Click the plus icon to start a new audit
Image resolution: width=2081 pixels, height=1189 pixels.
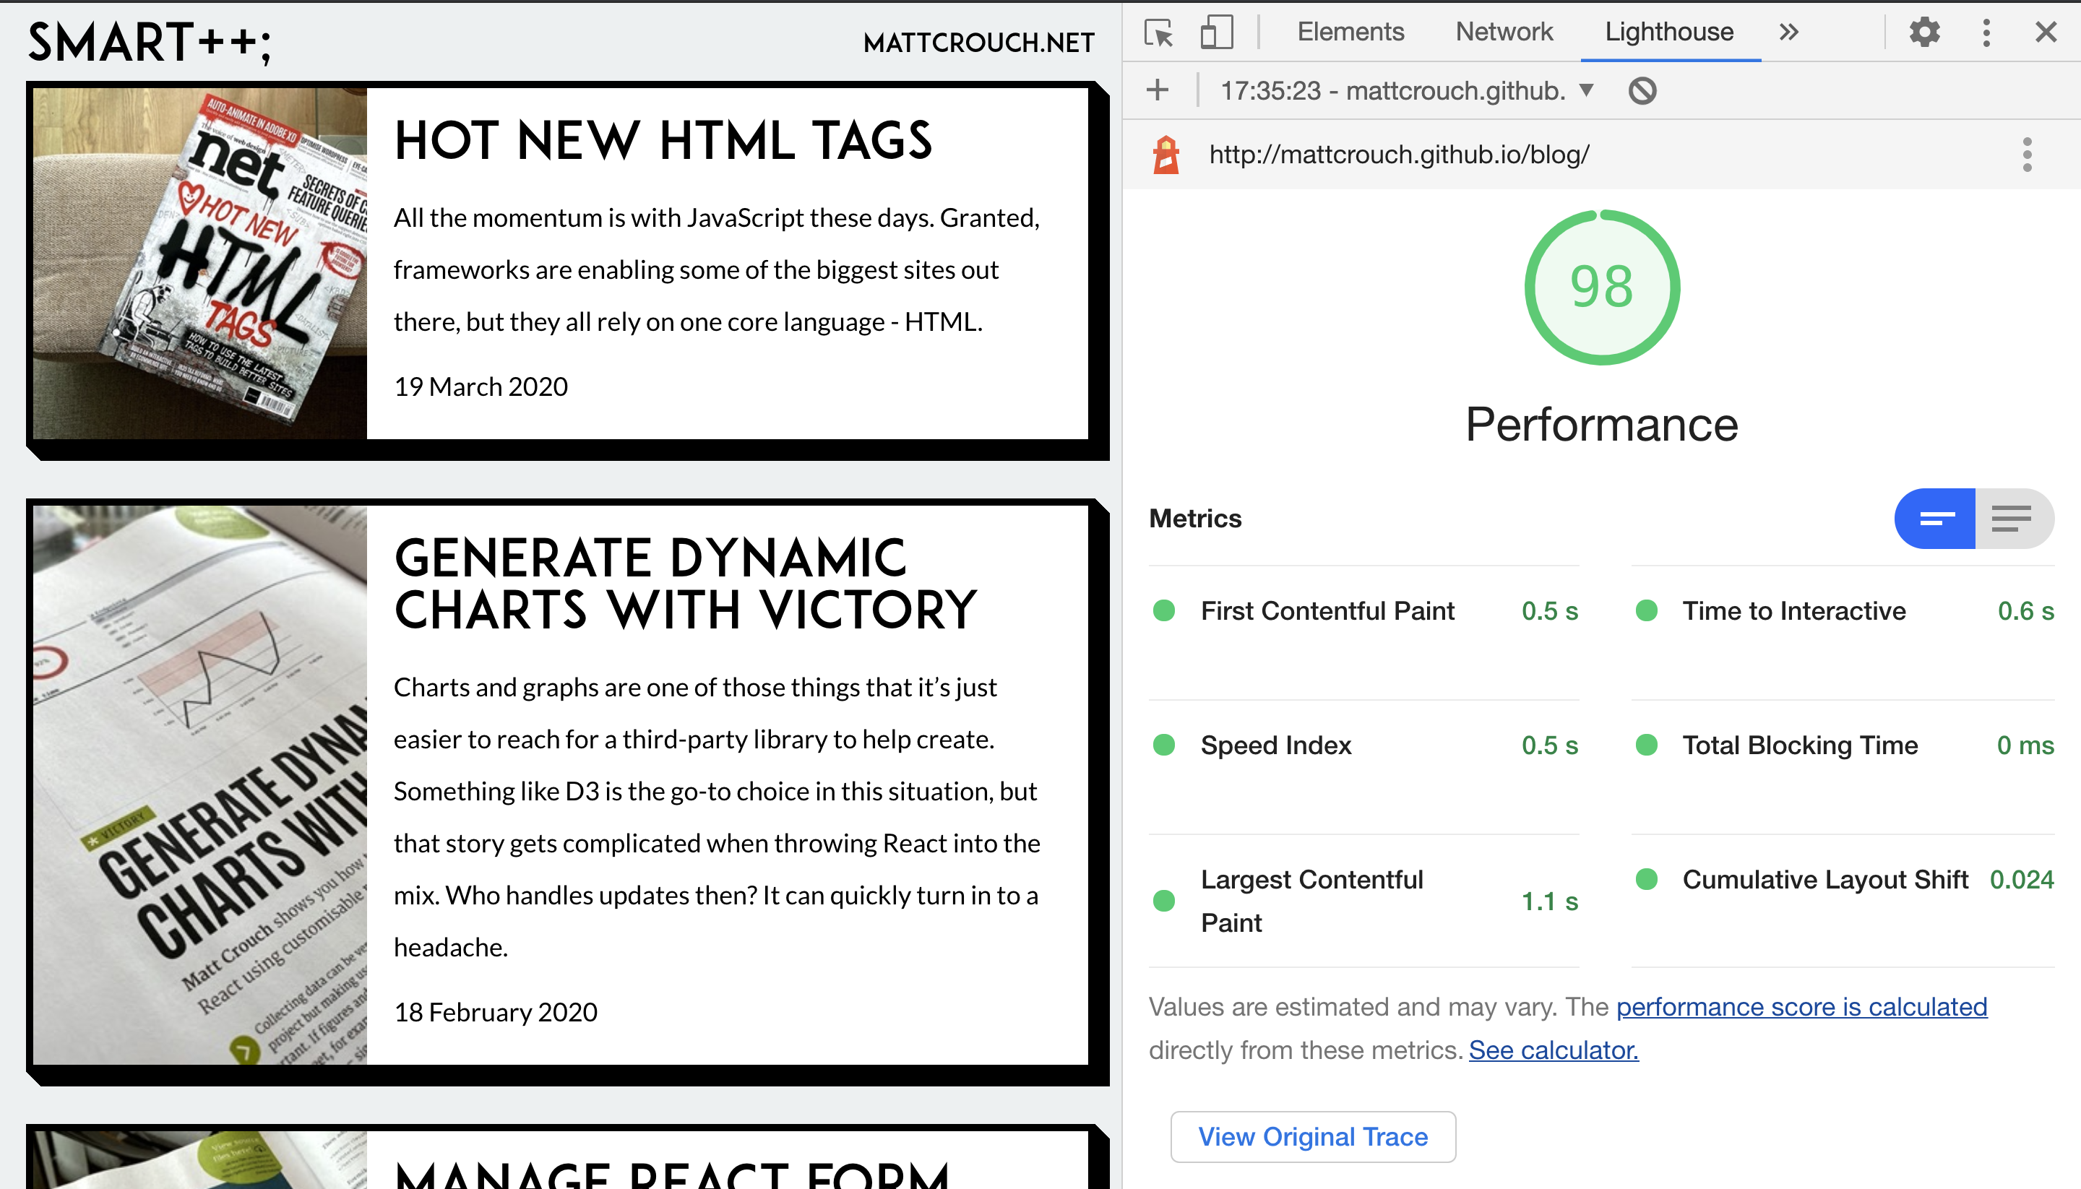1158,90
